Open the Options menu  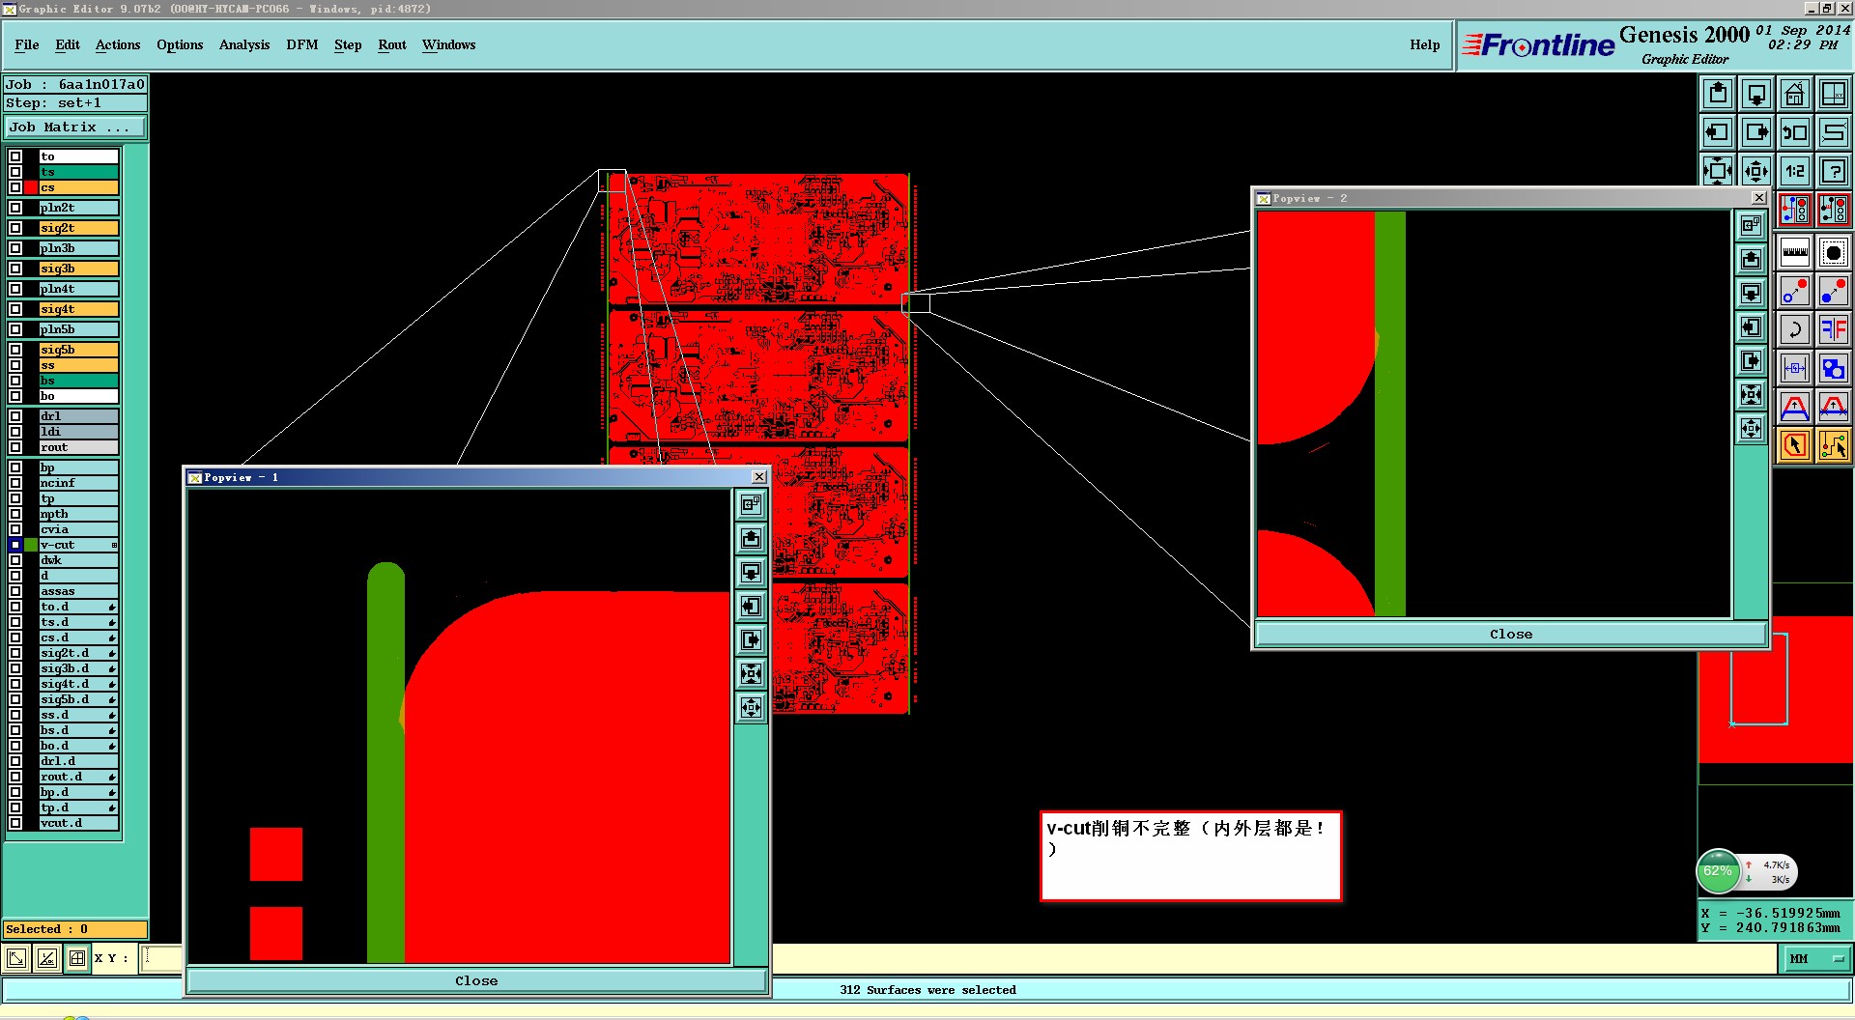(180, 44)
